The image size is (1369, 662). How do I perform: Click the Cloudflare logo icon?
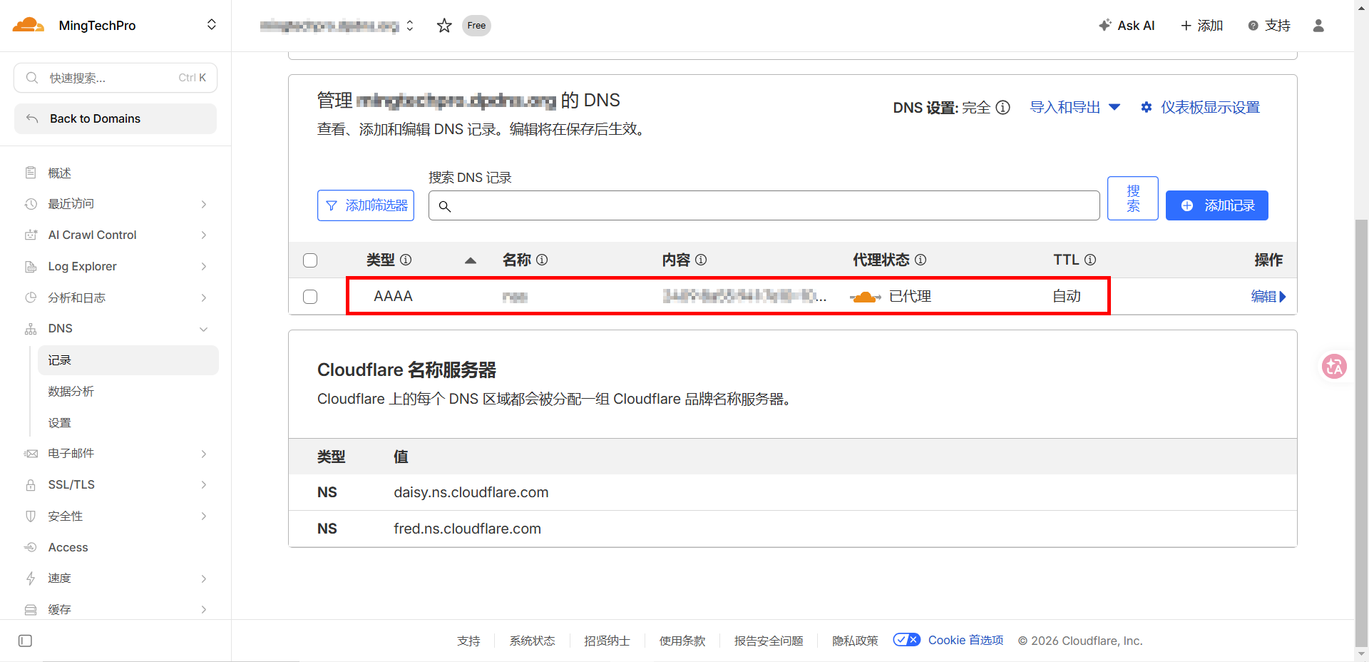(x=29, y=25)
